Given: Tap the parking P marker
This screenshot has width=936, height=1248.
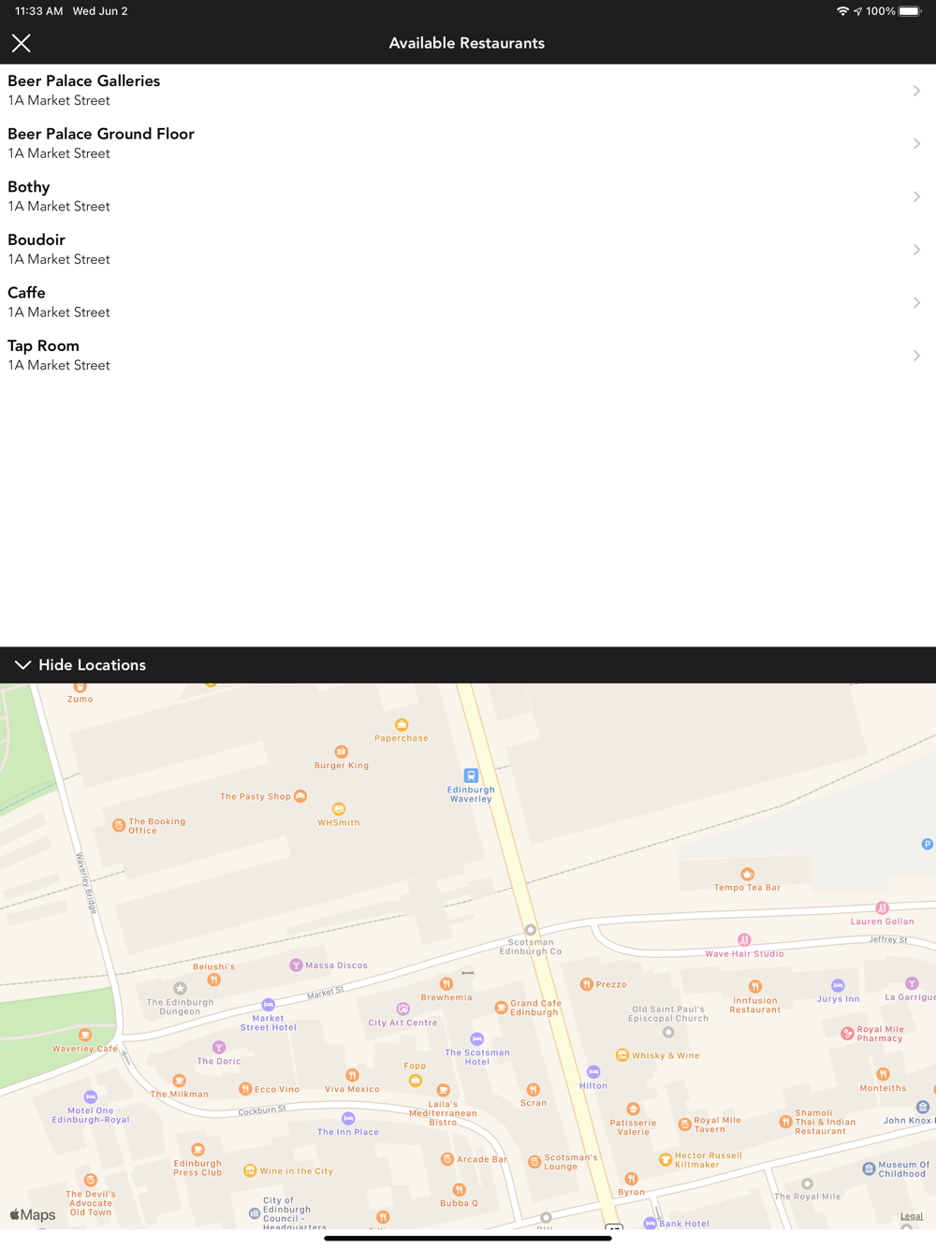Looking at the screenshot, I should tap(927, 844).
